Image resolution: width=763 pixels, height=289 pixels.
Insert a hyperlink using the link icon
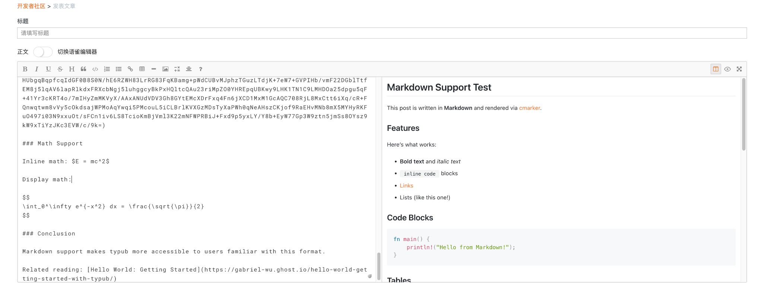click(x=130, y=69)
